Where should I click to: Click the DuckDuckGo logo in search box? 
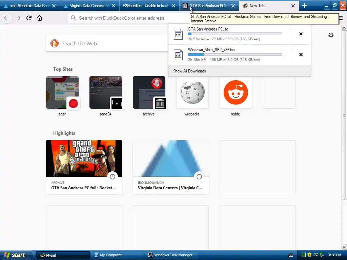[55, 44]
